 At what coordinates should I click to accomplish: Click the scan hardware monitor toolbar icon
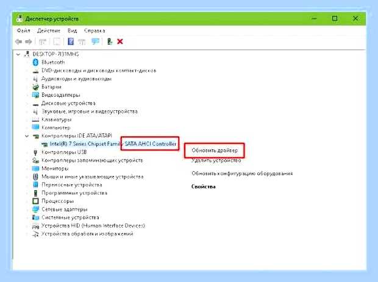[x=96, y=41]
